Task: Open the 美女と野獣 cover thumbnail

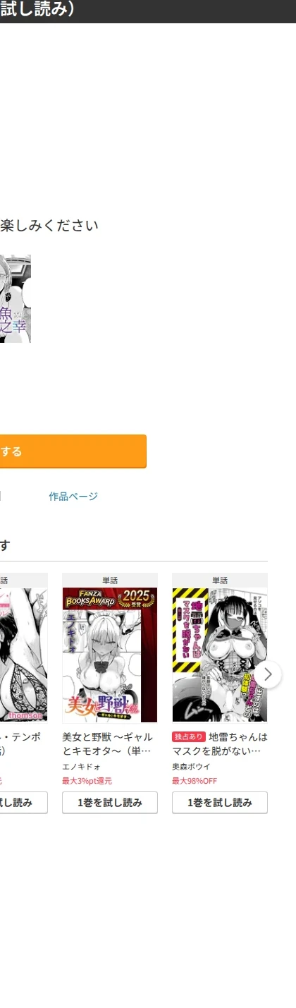Action: coord(110,655)
